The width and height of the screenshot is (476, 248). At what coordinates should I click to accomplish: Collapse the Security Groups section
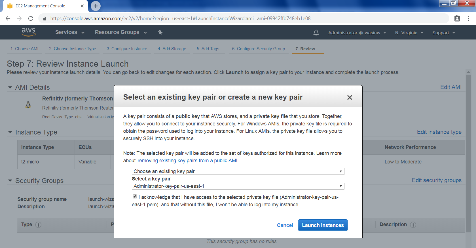[10, 181]
